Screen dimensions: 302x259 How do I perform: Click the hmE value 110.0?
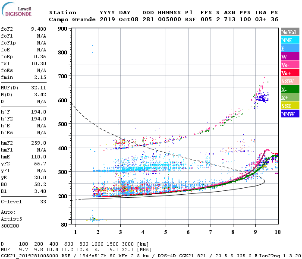[x=38, y=157]
